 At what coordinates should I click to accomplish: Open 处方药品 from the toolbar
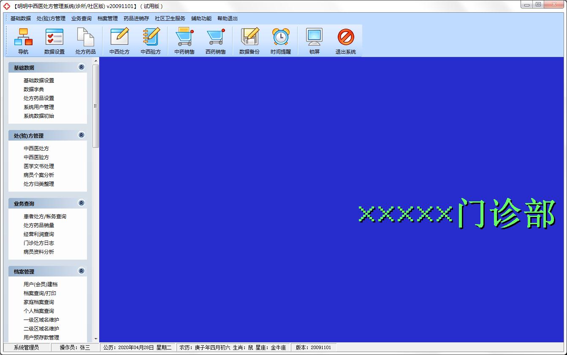click(86, 41)
